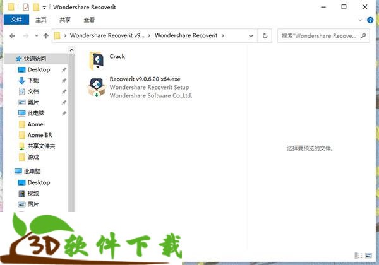Click the properties icon in title bar
The width and height of the screenshot is (379, 265).
(x=26, y=7)
